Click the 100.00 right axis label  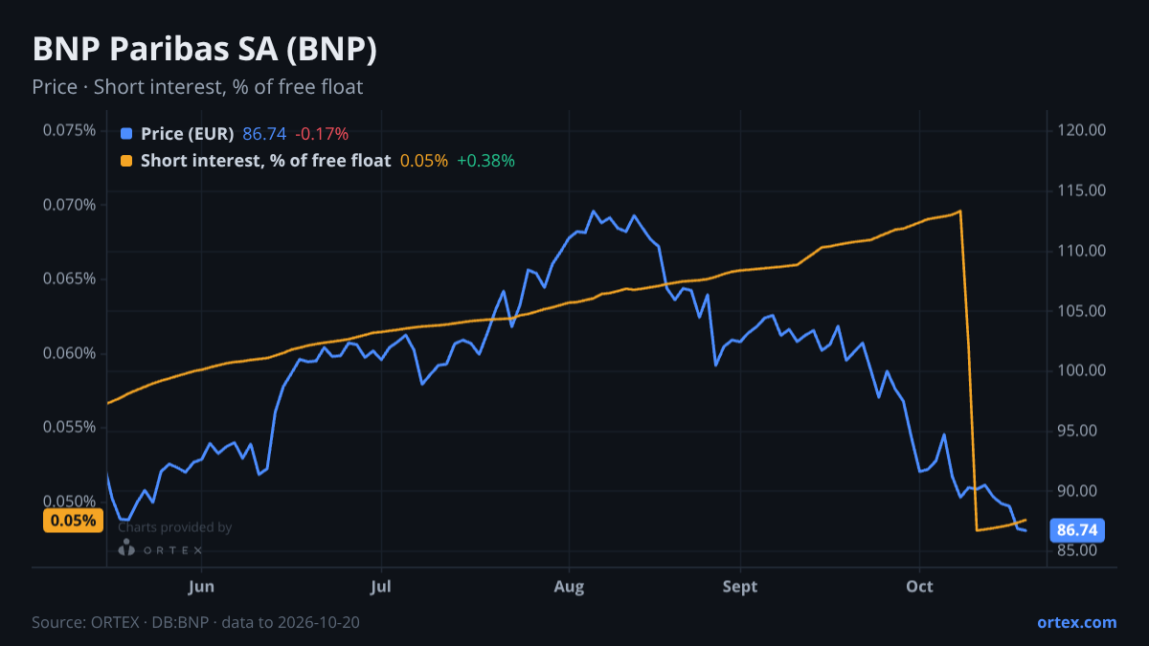point(1082,370)
